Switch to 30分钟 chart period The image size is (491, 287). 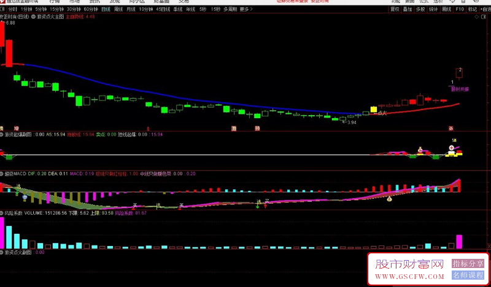(x=74, y=9)
